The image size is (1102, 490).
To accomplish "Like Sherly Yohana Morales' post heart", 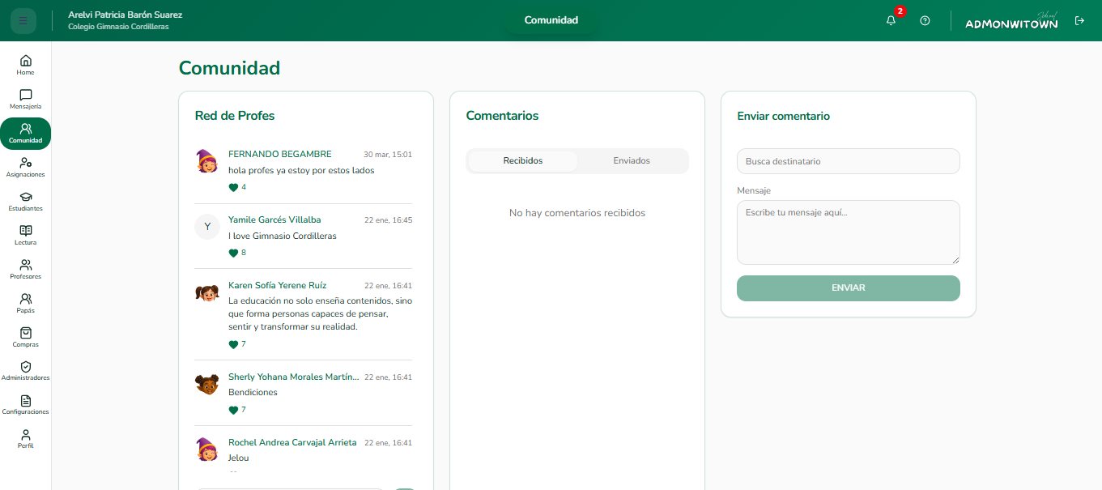I will click(233, 410).
